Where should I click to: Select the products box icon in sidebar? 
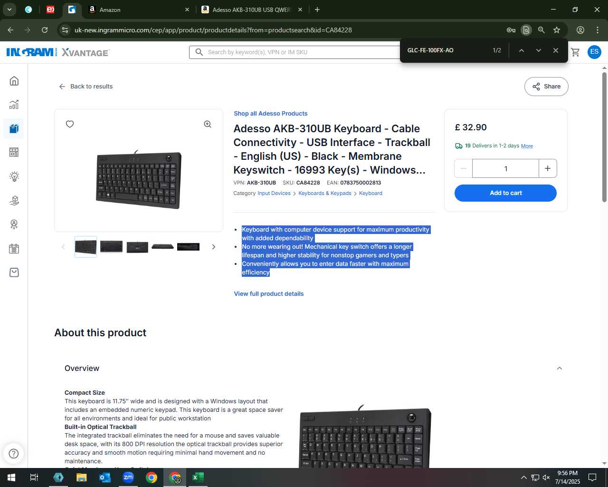pyautogui.click(x=14, y=128)
